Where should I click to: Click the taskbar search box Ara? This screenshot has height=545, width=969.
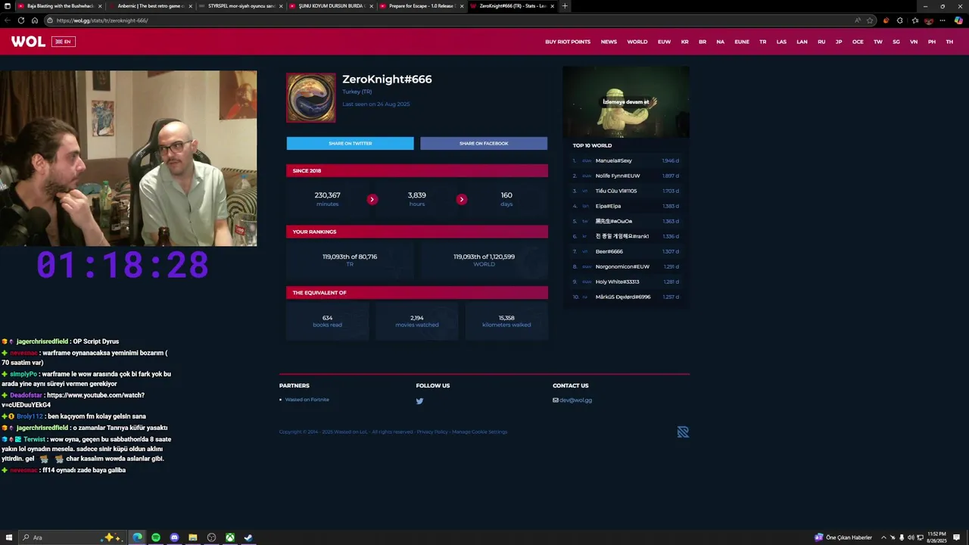72,537
